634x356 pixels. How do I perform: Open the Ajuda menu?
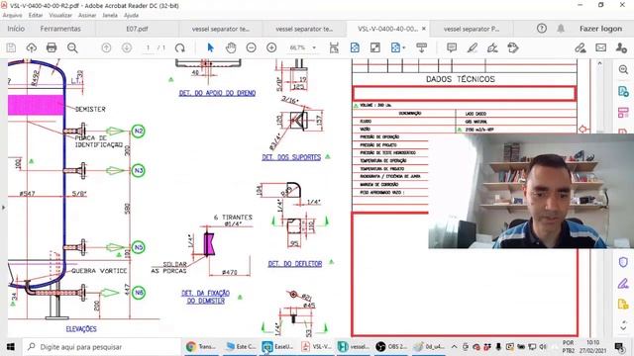point(131,15)
